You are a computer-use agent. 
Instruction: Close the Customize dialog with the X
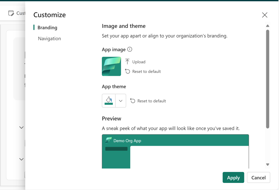pos(265,15)
